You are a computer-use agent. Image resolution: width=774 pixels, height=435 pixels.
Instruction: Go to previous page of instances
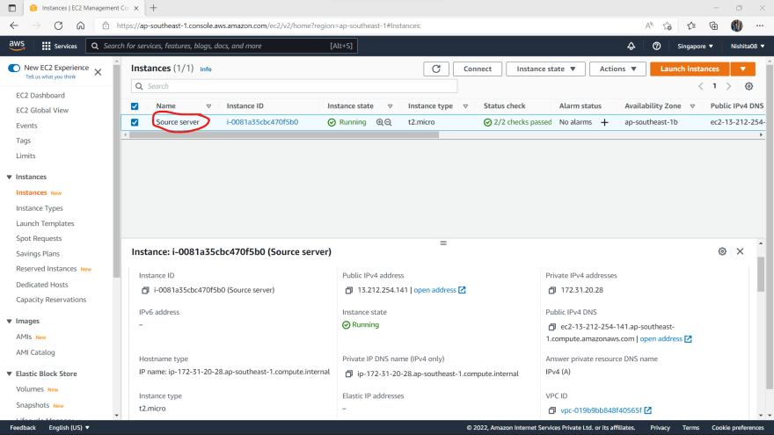[x=700, y=86]
